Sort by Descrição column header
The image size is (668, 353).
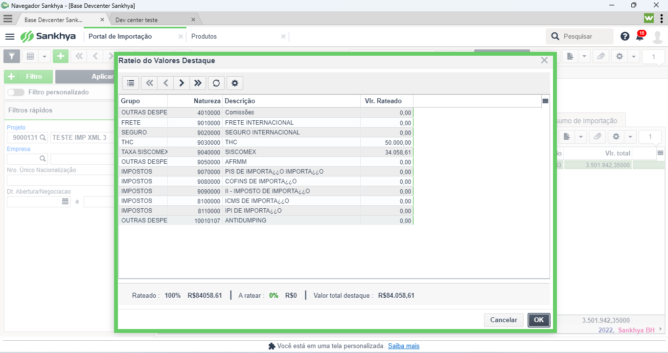click(x=292, y=101)
